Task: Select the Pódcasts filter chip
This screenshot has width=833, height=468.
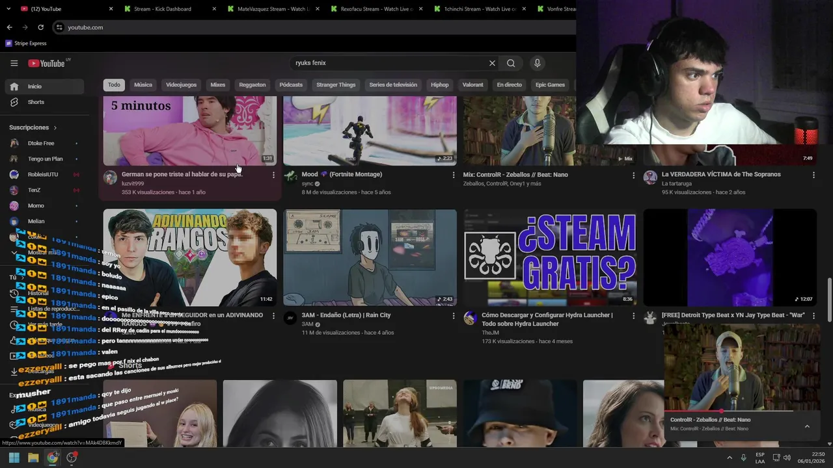Action: (291, 85)
